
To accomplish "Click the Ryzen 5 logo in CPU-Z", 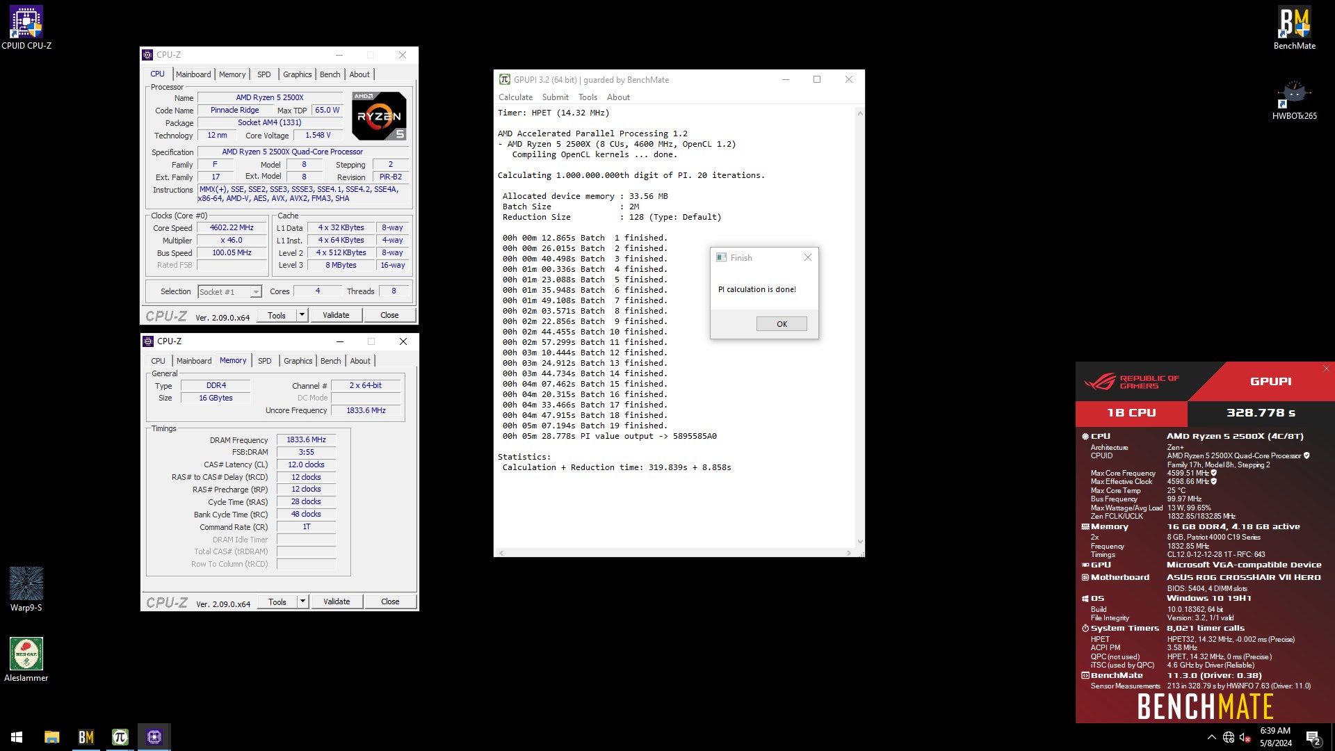I will [379, 116].
